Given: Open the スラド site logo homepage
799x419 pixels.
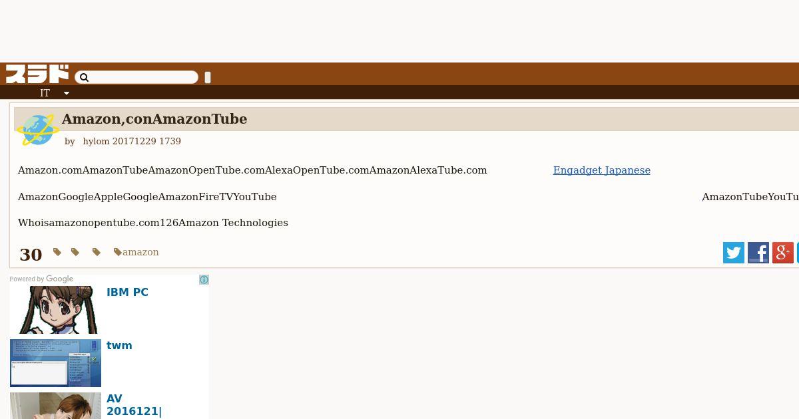Looking at the screenshot, I should coord(37,74).
